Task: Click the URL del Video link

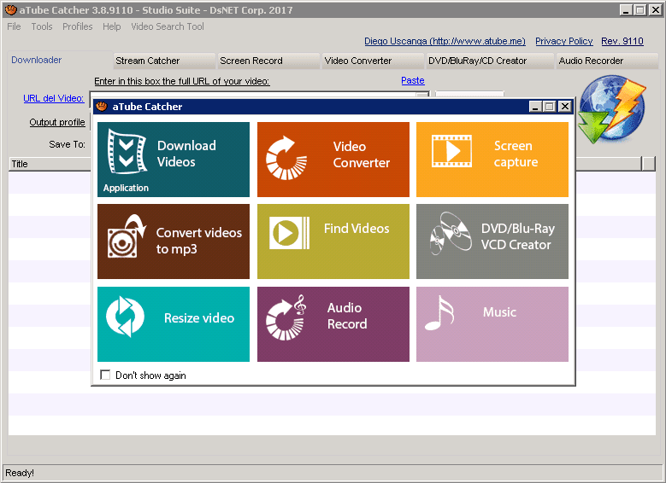Action: click(54, 98)
